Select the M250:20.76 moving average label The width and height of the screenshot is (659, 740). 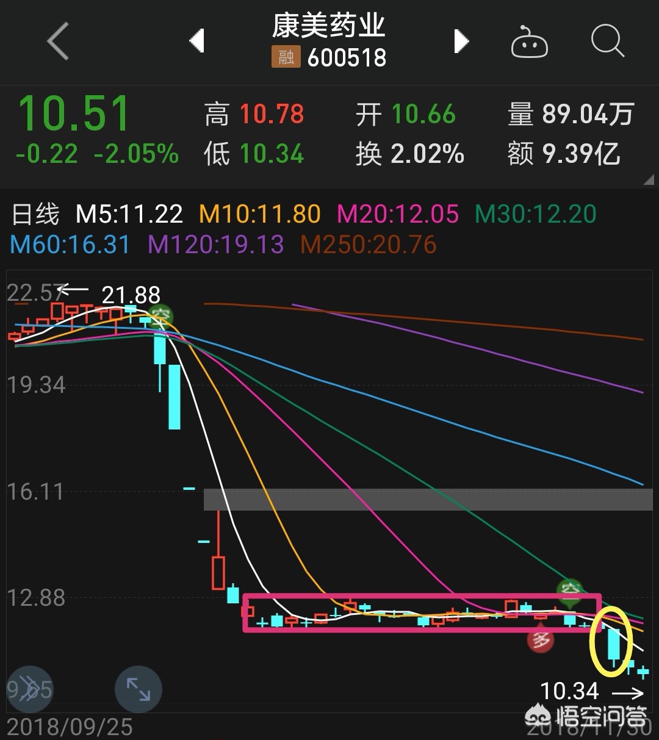click(x=369, y=245)
